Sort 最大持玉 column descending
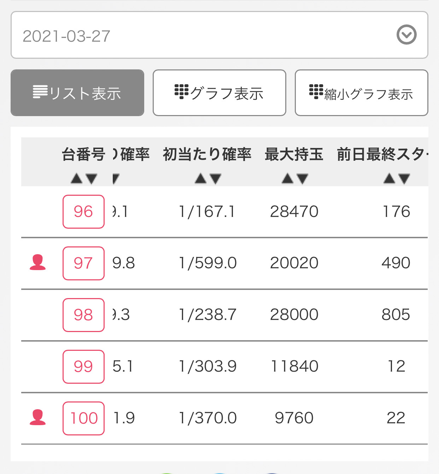 pyautogui.click(x=302, y=178)
